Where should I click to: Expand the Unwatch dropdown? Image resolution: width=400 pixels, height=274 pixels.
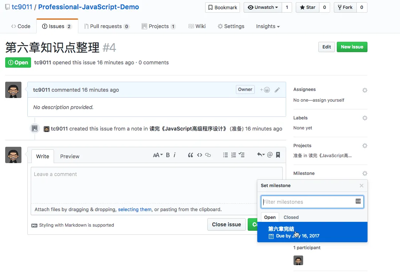click(262, 7)
